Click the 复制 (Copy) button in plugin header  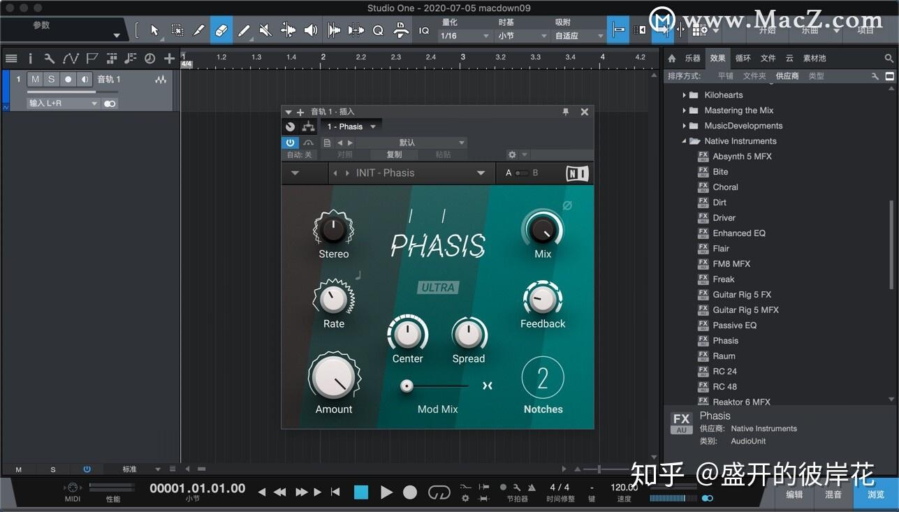395,154
